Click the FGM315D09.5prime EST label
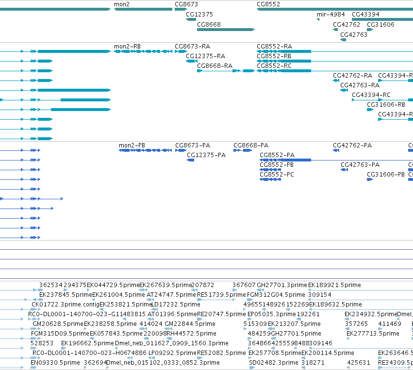413x370 pixels. [60, 334]
